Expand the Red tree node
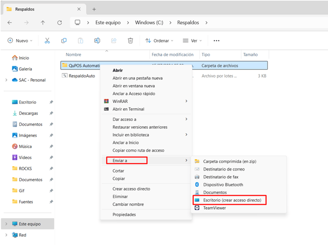Image resolution: width=328 pixels, height=250 pixels. coord(6,235)
